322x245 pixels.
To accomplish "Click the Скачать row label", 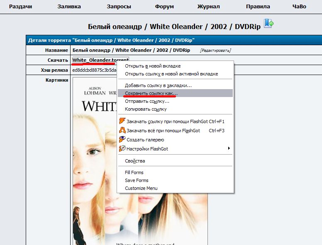I will pyautogui.click(x=58, y=60).
